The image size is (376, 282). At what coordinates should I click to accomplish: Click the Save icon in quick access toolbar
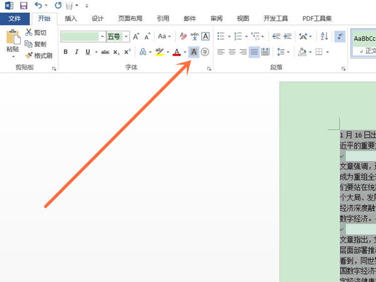click(x=24, y=5)
